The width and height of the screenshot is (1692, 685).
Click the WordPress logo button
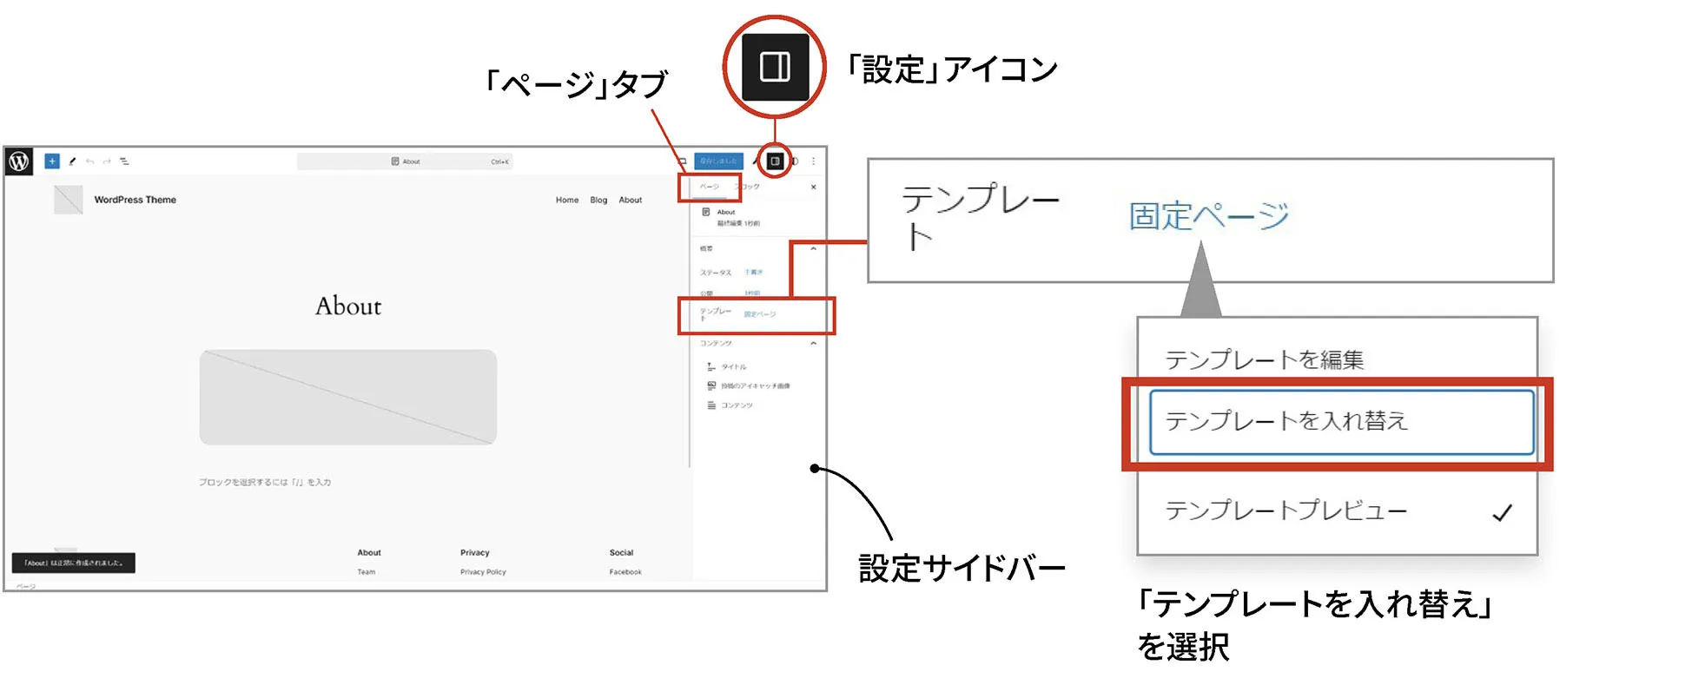pos(19,161)
